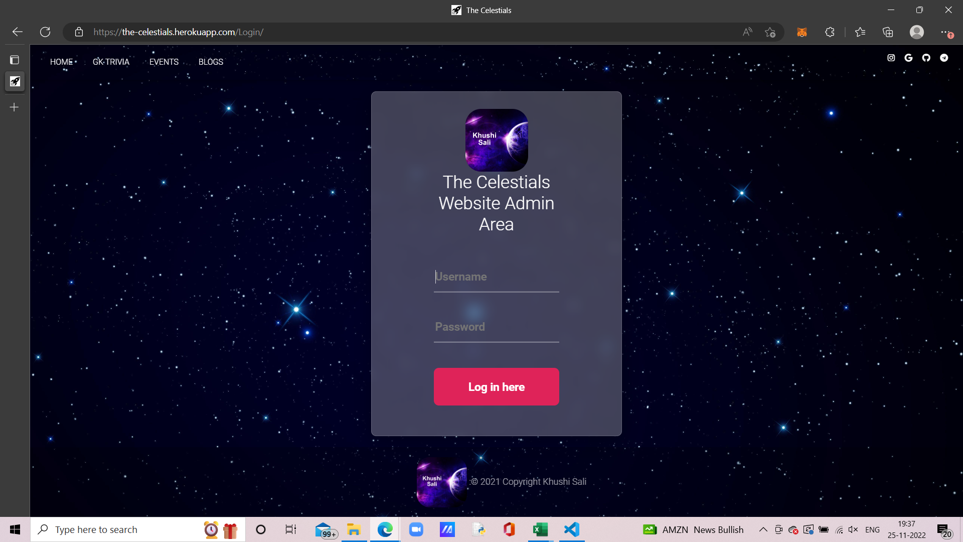Open the Favorites star list icon

pos(860,32)
